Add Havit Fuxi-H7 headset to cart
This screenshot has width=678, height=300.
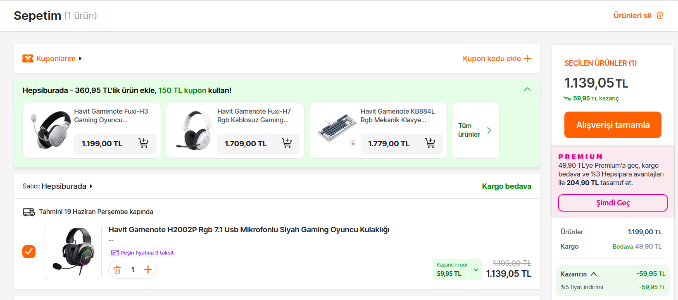(287, 143)
